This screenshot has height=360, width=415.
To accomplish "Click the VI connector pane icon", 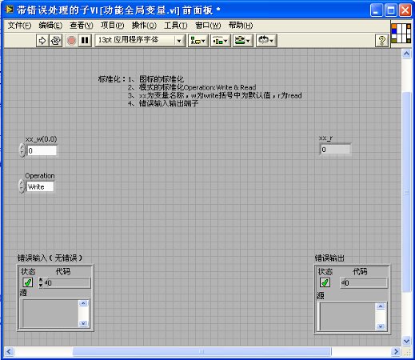I will tap(401, 33).
